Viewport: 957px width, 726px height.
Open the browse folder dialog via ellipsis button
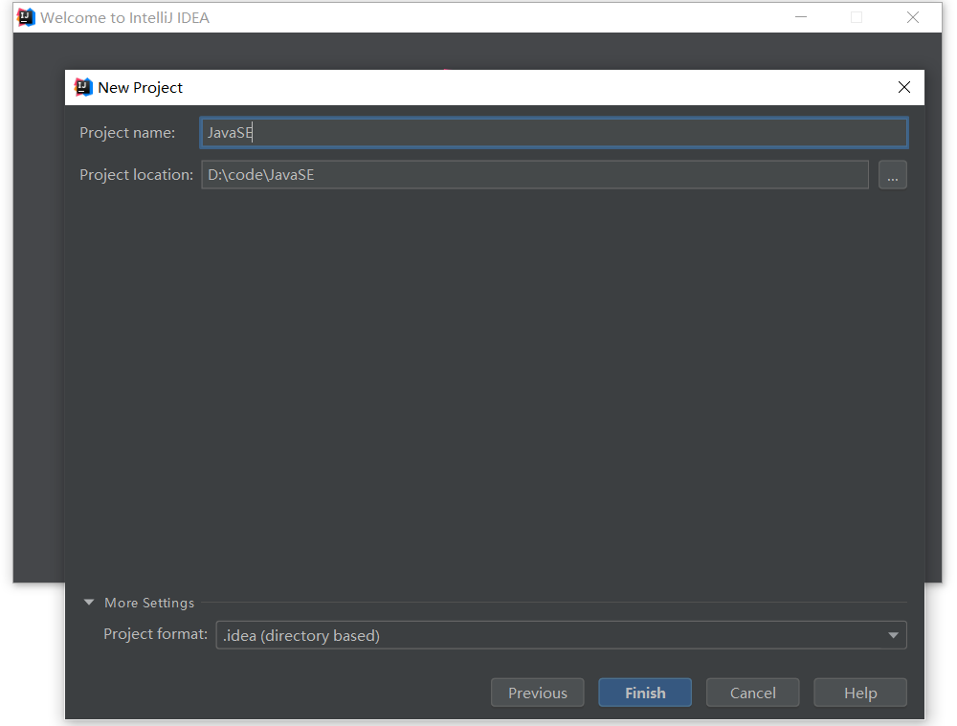point(892,175)
